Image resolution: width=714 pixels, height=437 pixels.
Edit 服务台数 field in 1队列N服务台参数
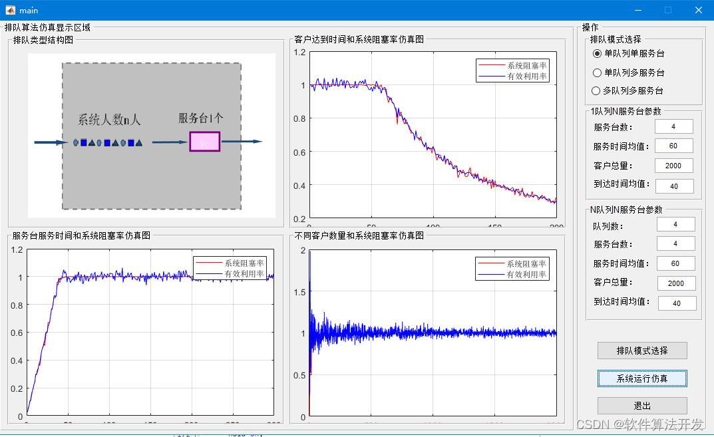pos(673,126)
